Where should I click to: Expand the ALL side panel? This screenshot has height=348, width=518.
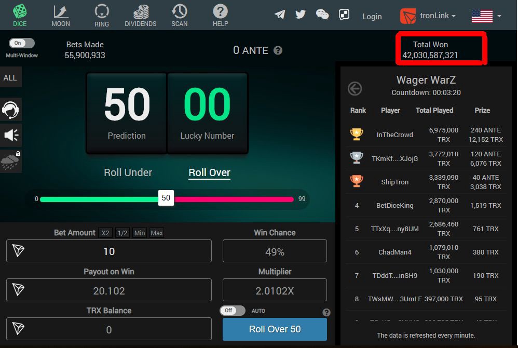pos(10,77)
